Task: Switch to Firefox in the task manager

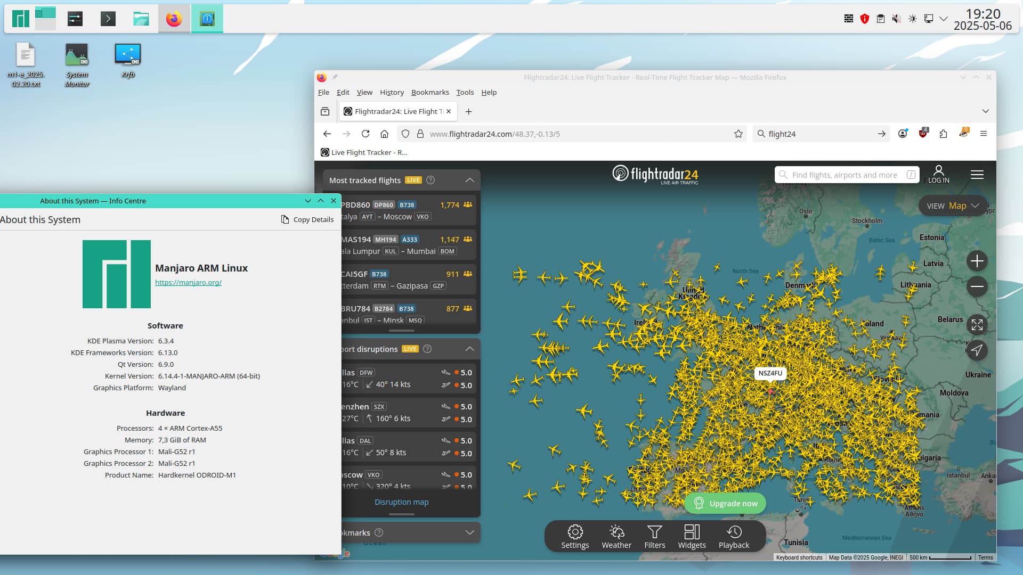Action: [174, 19]
